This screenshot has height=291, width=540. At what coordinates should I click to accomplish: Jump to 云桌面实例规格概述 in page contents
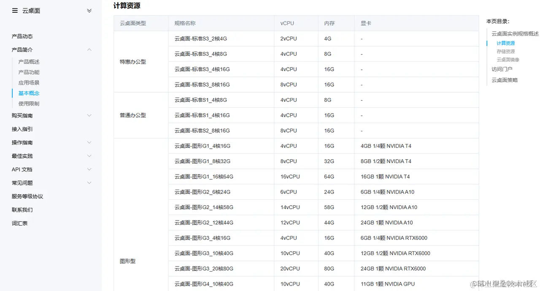tap(515, 34)
